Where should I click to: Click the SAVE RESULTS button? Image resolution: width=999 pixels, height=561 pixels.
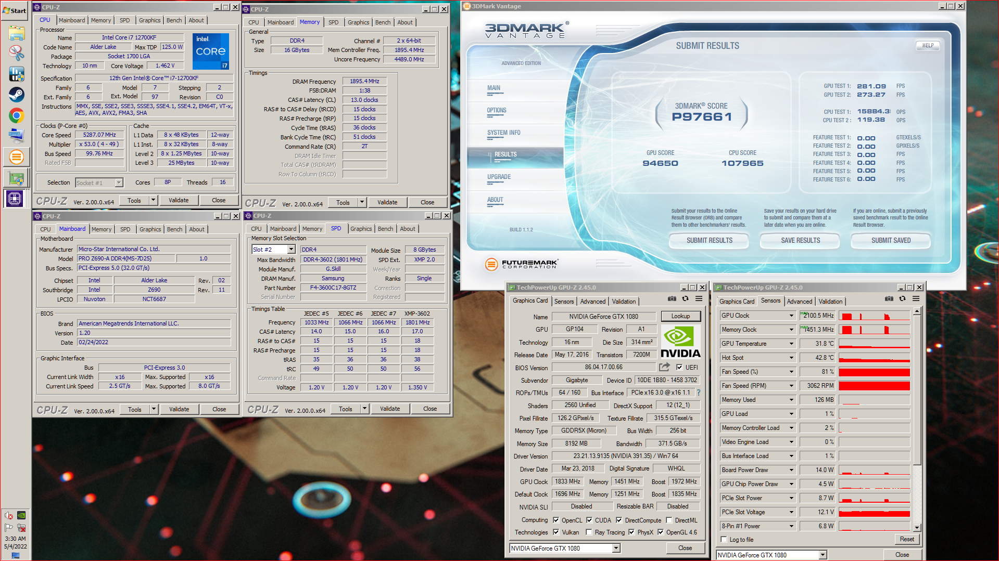(x=800, y=240)
